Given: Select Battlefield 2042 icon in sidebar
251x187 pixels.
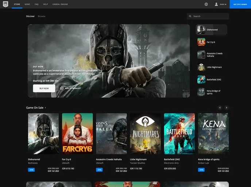Looking at the screenshot, I should point(201,80).
